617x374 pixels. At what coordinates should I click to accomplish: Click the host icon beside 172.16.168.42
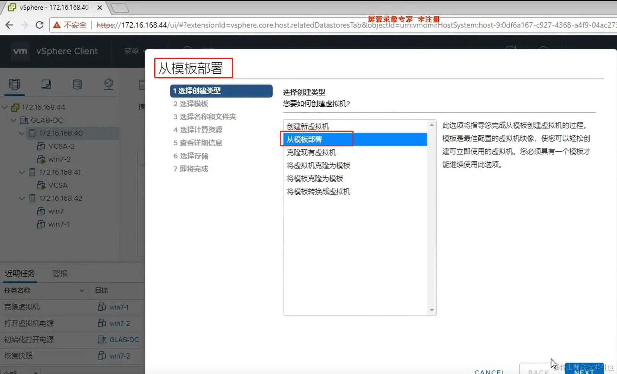click(x=32, y=198)
